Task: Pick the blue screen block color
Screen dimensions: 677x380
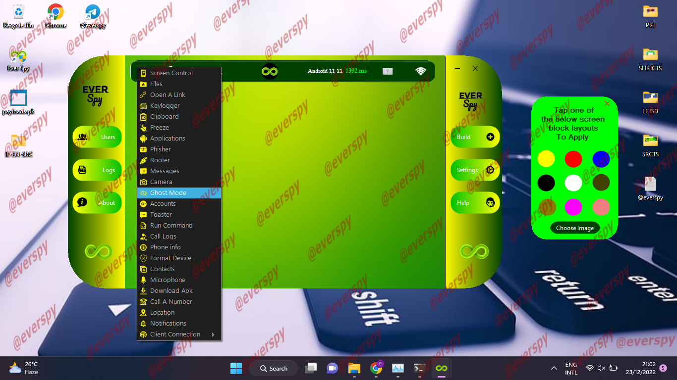Action: coord(601,159)
